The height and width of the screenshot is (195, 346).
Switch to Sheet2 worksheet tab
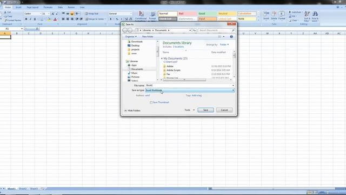[23, 189]
